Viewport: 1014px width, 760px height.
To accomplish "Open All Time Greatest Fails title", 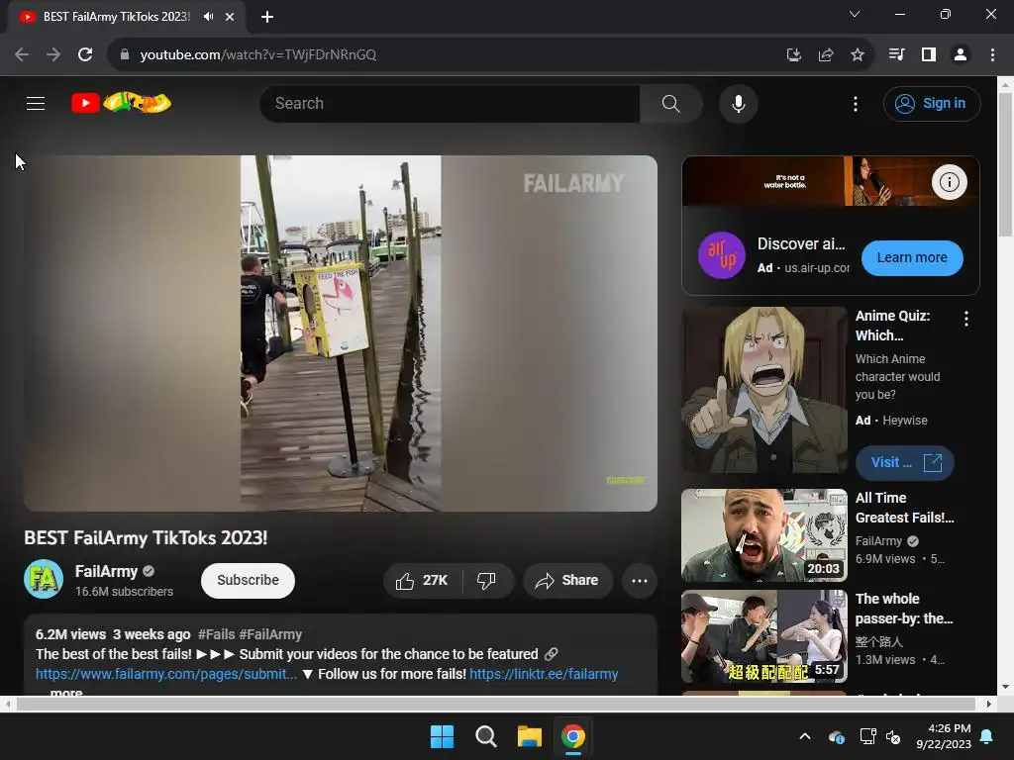I will pos(904,508).
